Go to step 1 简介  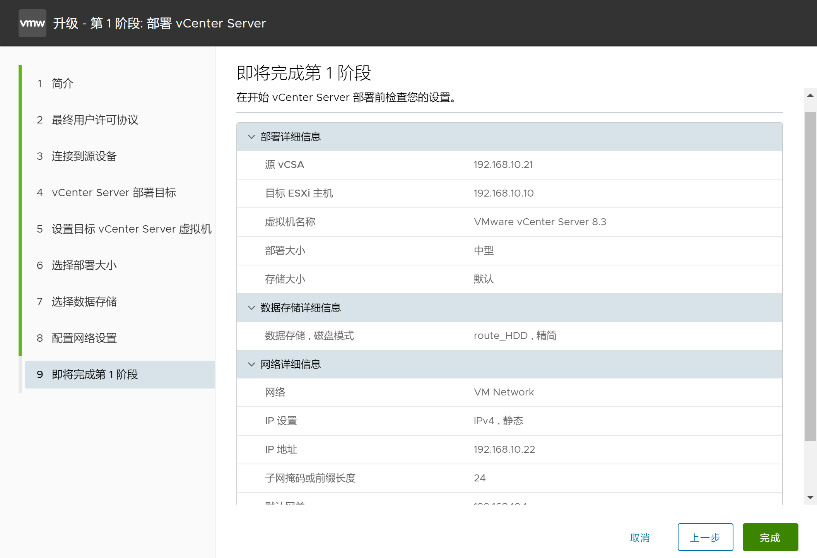pyautogui.click(x=55, y=83)
